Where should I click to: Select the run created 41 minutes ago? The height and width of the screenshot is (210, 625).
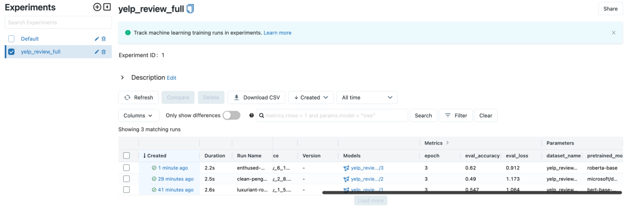click(126, 190)
